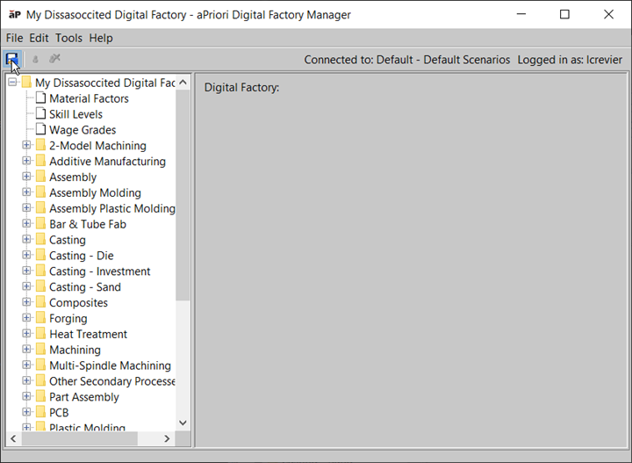Screen dimensions: 632x463
Task: Select Skill Levels in the tree
Action: click(75, 114)
